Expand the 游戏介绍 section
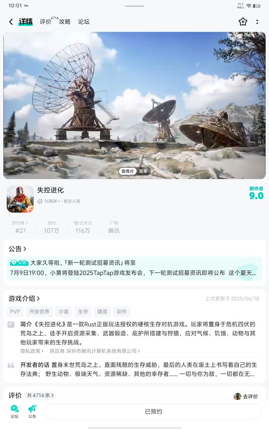The image size is (269, 430). (x=24, y=298)
